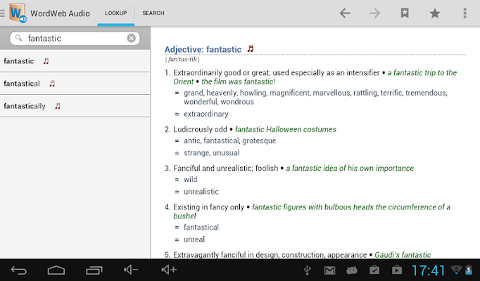Open the related word 'extraordinary'
Viewport: 480px width, 281px height.
206,114
